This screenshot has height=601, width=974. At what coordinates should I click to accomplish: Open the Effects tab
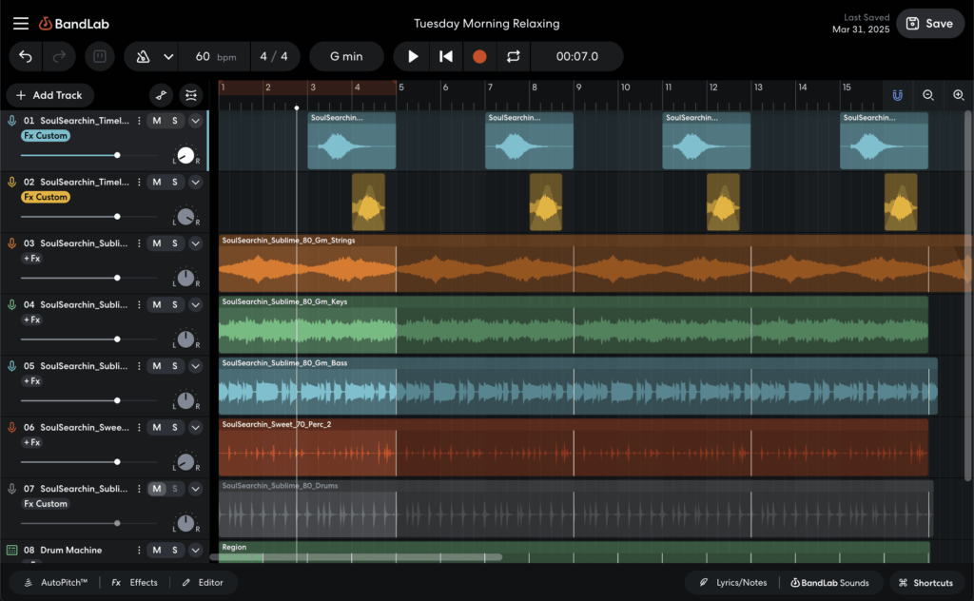135,583
